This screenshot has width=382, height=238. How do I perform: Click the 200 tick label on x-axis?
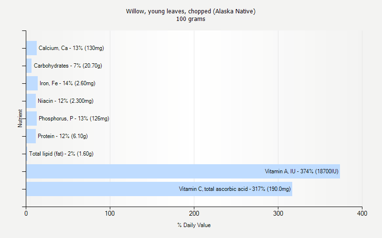click(194, 214)
